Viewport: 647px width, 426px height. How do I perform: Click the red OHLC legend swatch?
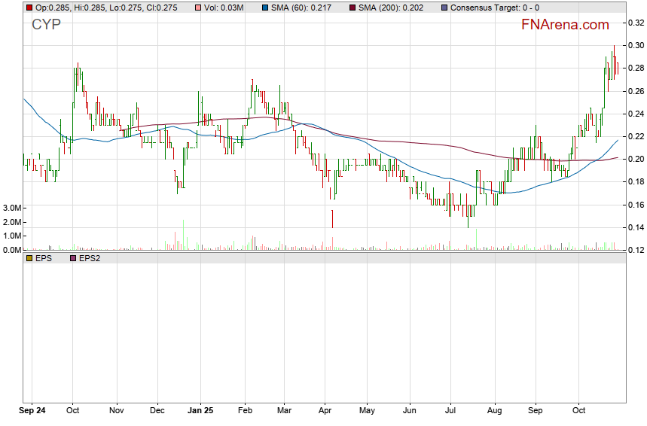(29, 8)
